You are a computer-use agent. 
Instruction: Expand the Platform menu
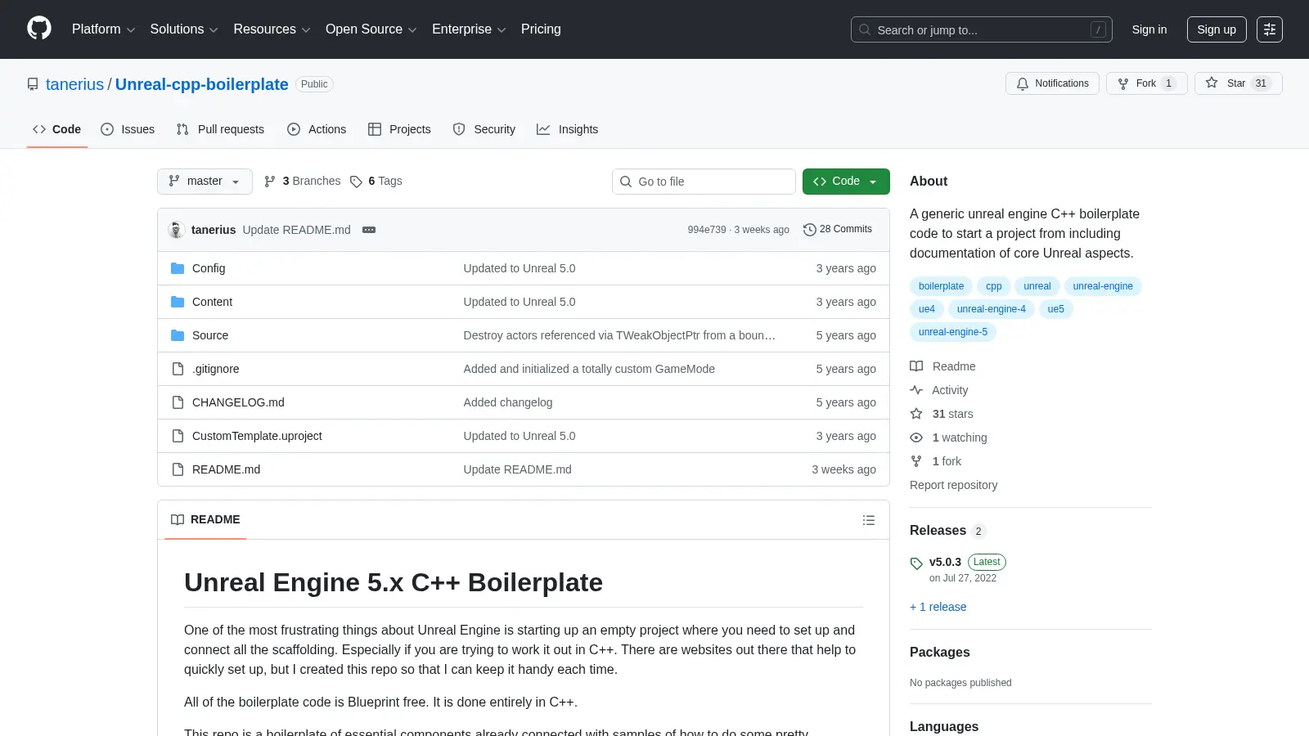(103, 29)
